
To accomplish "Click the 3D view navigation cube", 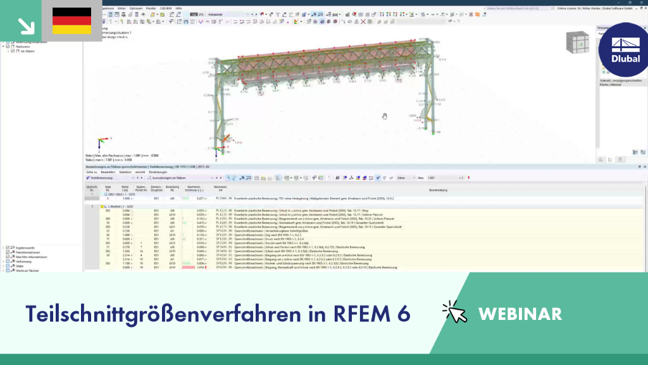I will click(577, 42).
